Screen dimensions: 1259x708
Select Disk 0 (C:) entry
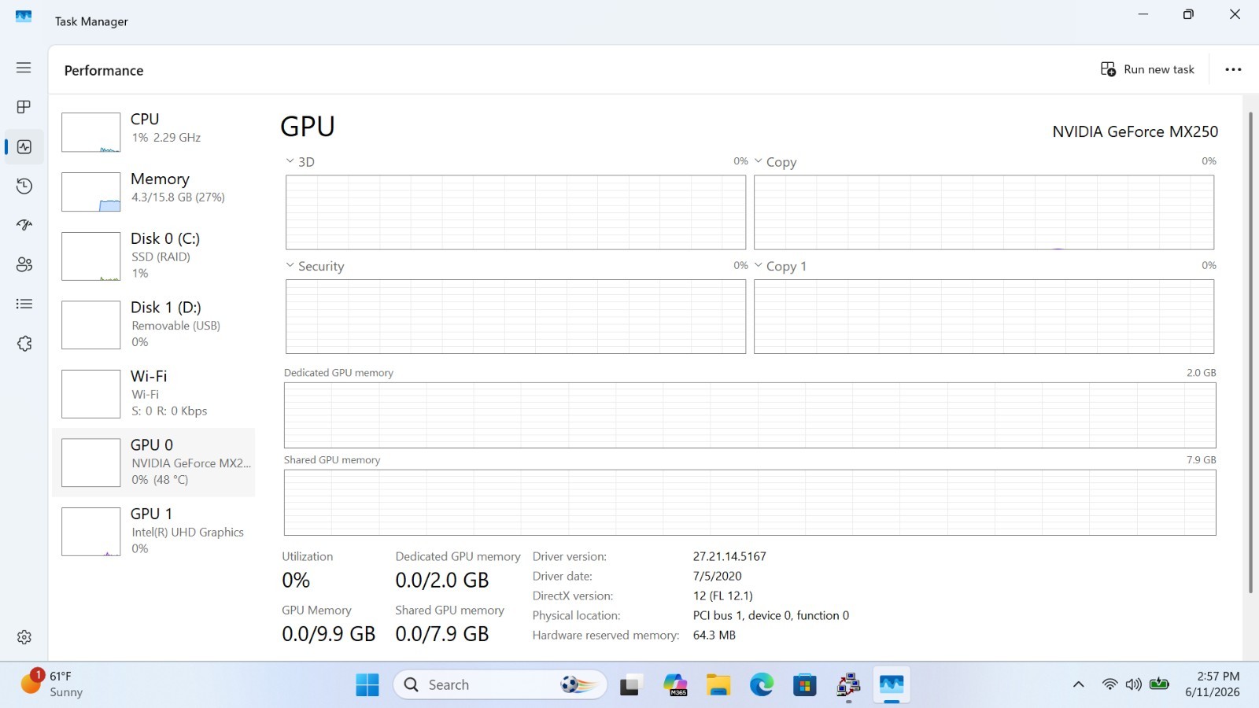click(x=153, y=256)
